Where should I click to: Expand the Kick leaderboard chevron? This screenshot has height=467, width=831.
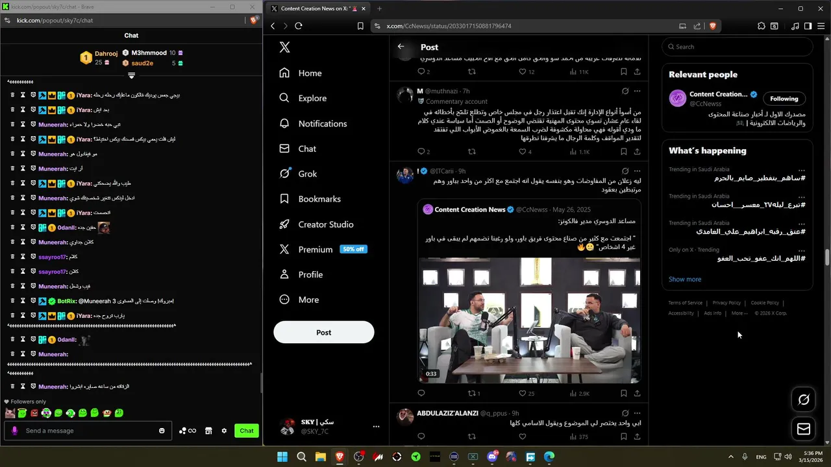[x=131, y=76]
